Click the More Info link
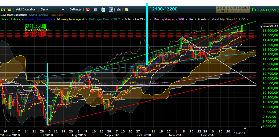The image size is (279, 137). pyautogui.click(x=237, y=11)
